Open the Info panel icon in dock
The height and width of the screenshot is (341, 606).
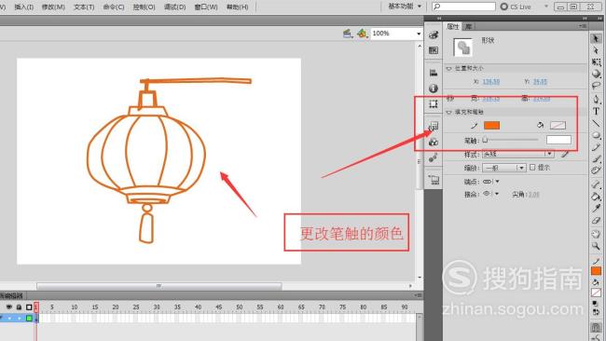pos(434,89)
